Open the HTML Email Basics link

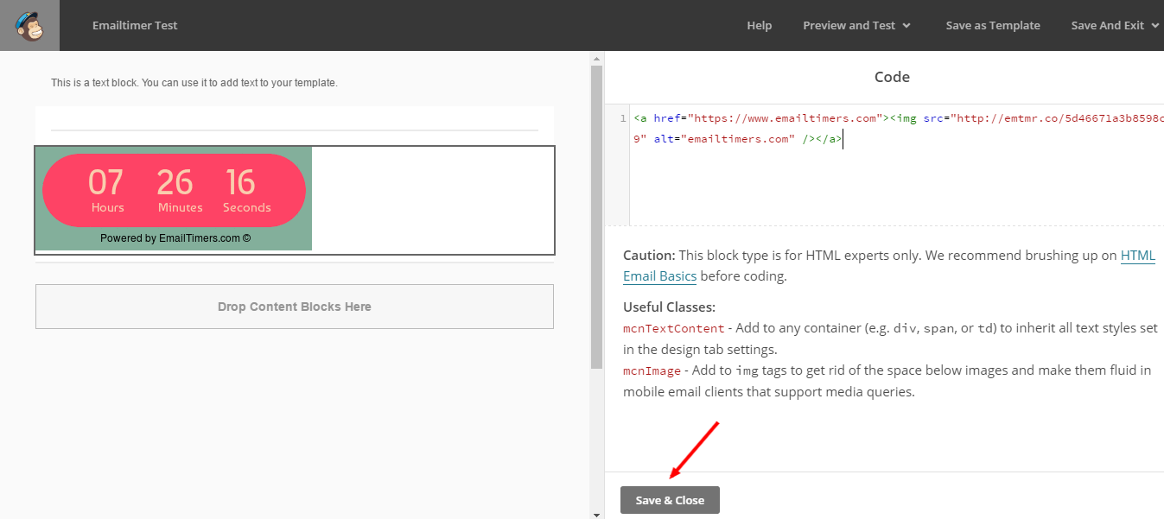point(659,275)
